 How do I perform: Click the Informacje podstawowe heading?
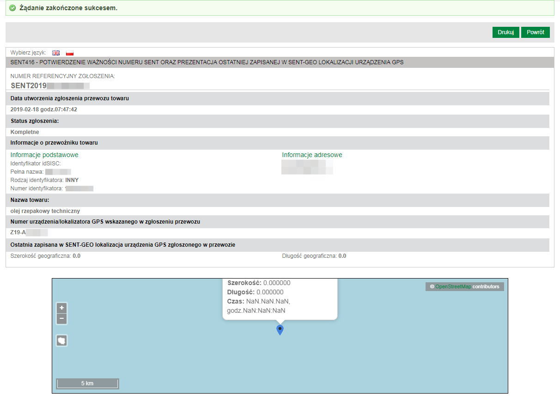44,155
